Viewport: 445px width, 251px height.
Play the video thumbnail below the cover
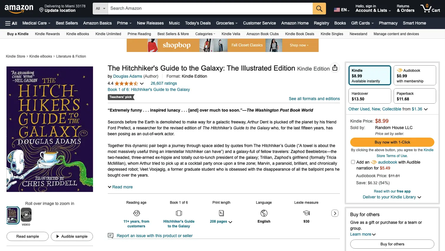point(26,215)
